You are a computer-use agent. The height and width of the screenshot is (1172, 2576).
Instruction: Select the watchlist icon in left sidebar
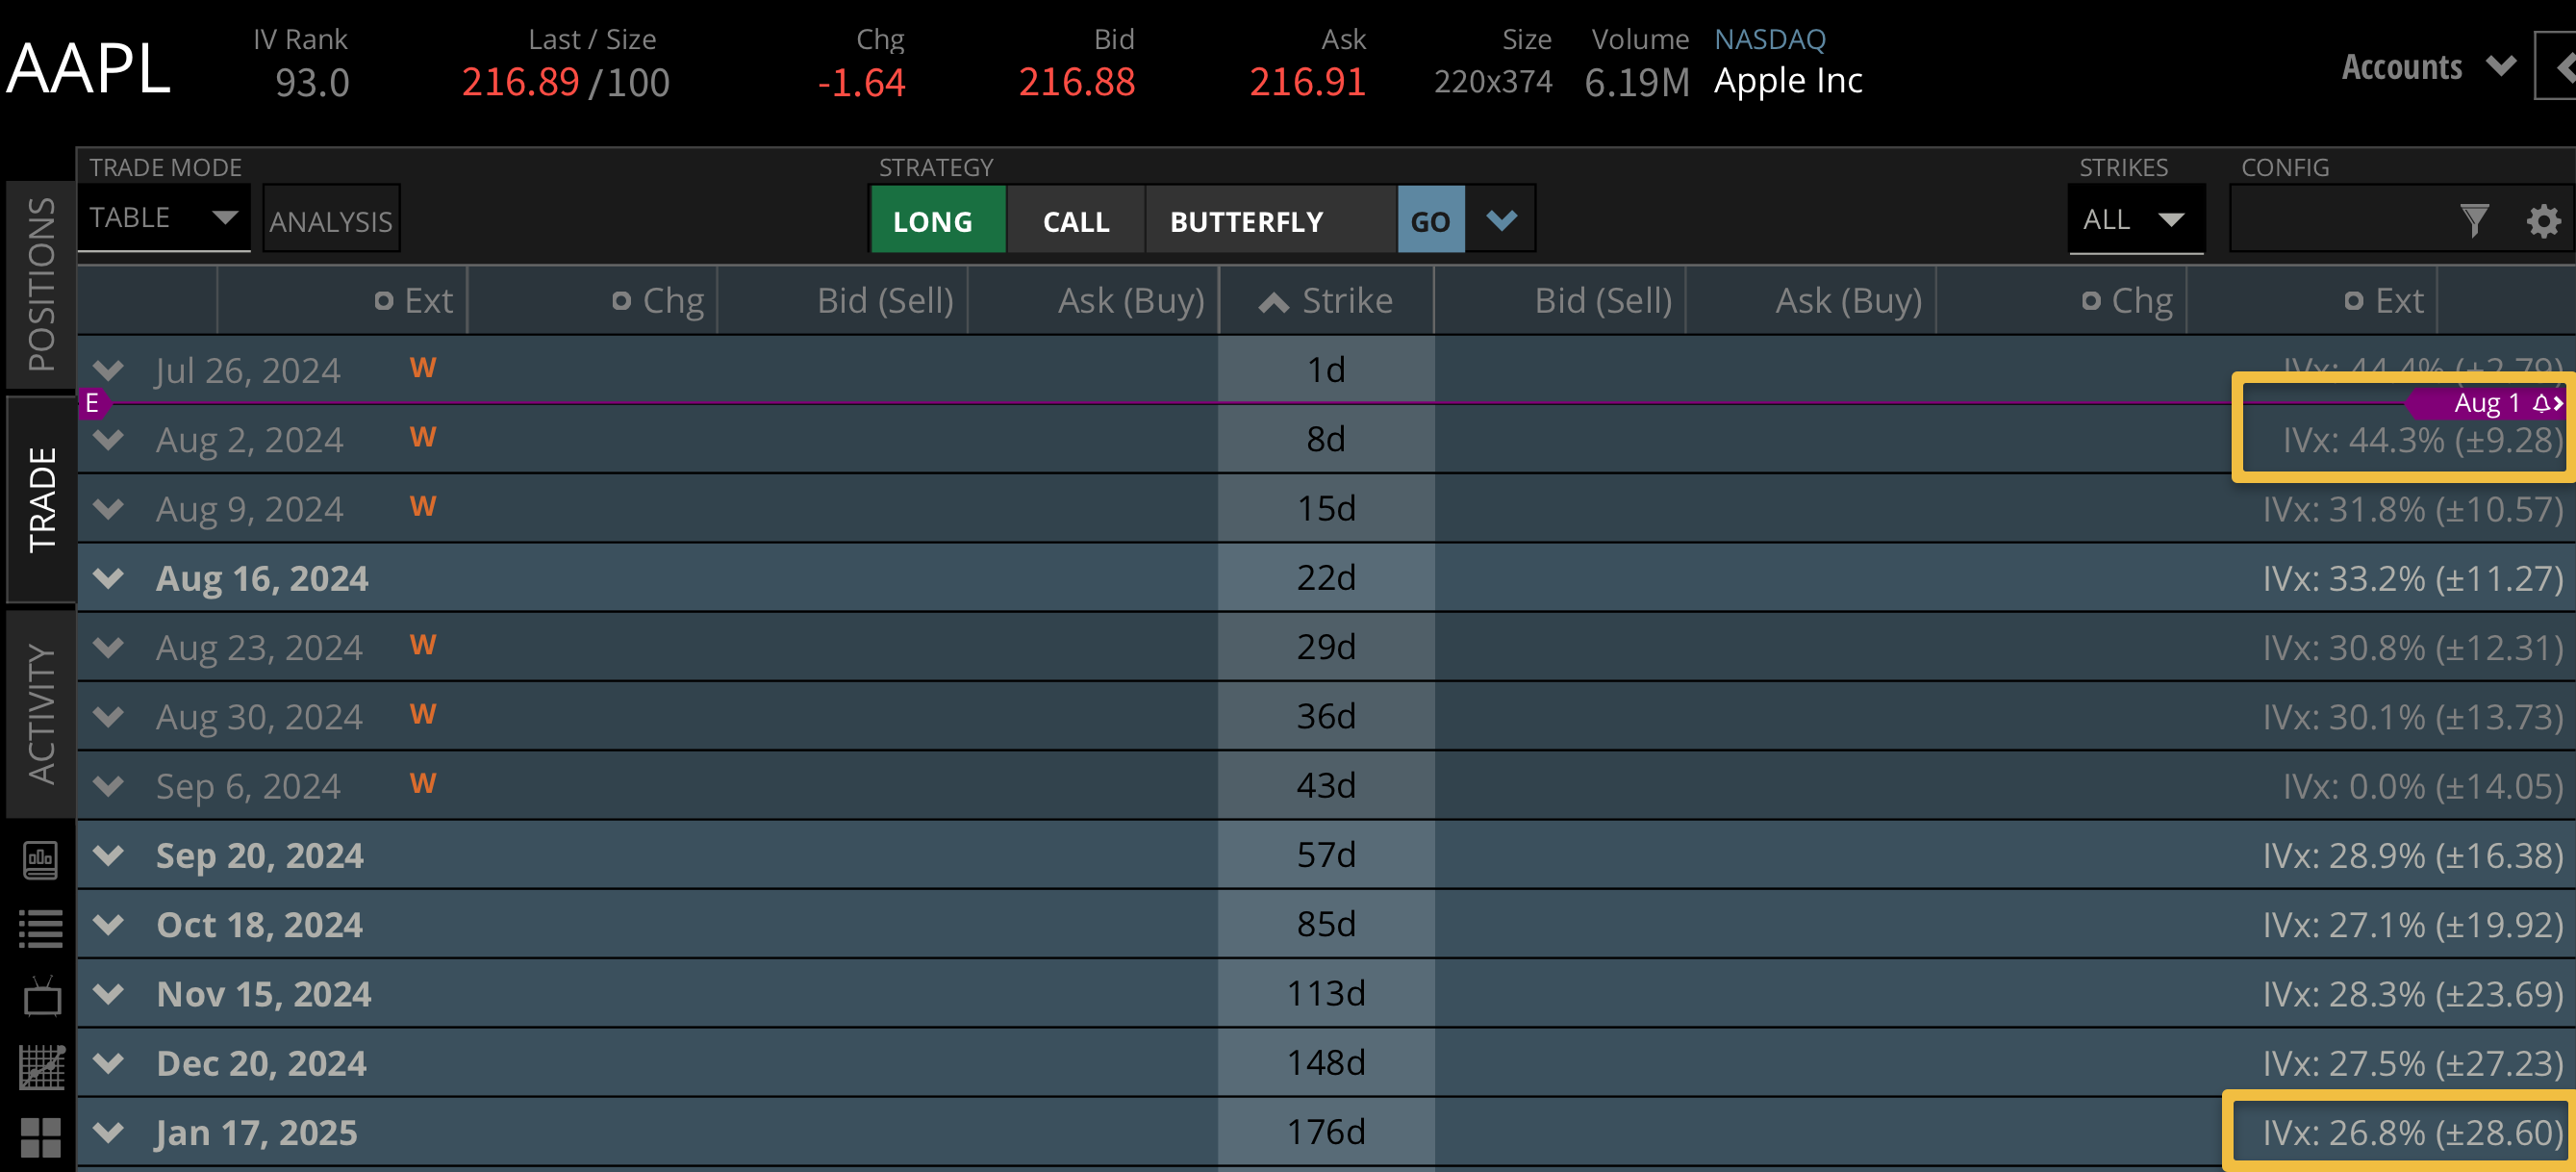click(x=40, y=928)
